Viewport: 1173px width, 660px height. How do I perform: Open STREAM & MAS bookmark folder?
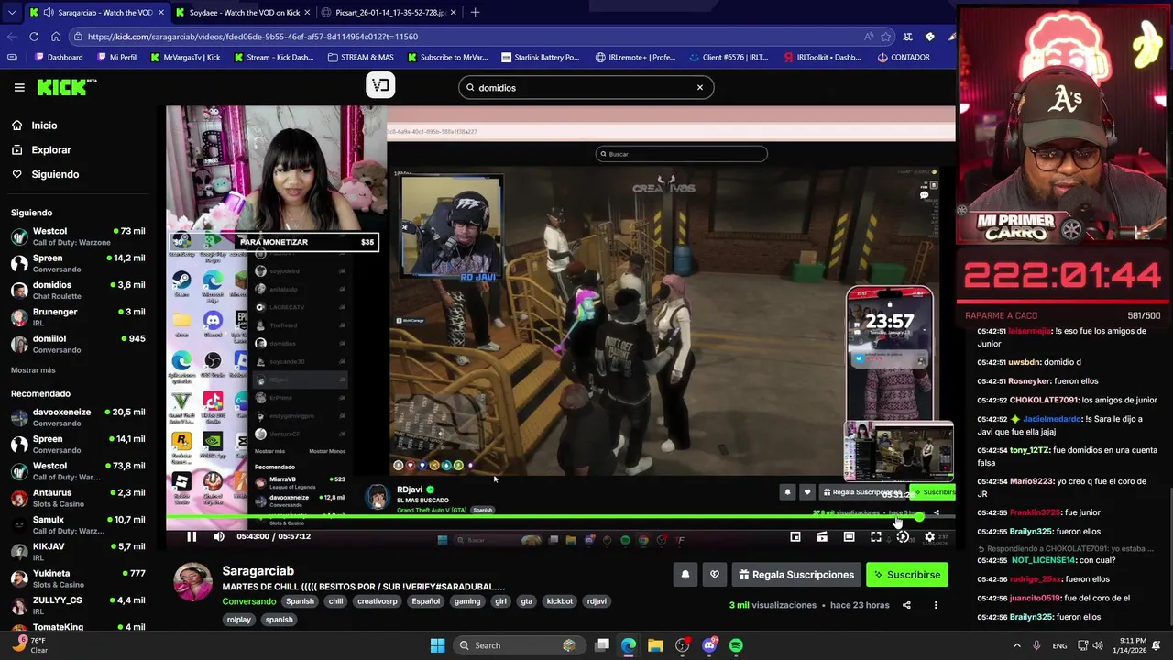click(x=360, y=57)
